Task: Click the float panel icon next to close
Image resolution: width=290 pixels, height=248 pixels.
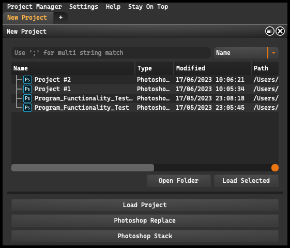Action: [270, 31]
